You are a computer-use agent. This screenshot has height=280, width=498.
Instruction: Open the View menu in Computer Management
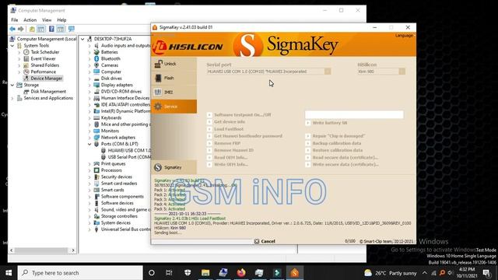tap(47, 19)
